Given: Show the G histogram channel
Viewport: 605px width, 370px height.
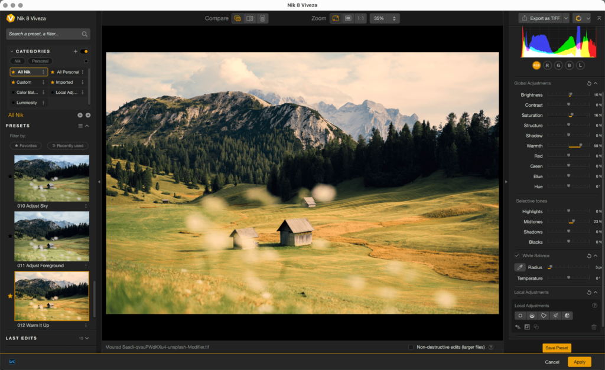Looking at the screenshot, I should coord(558,66).
